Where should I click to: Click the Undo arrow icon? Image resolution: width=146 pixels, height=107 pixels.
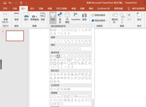[10, 3]
